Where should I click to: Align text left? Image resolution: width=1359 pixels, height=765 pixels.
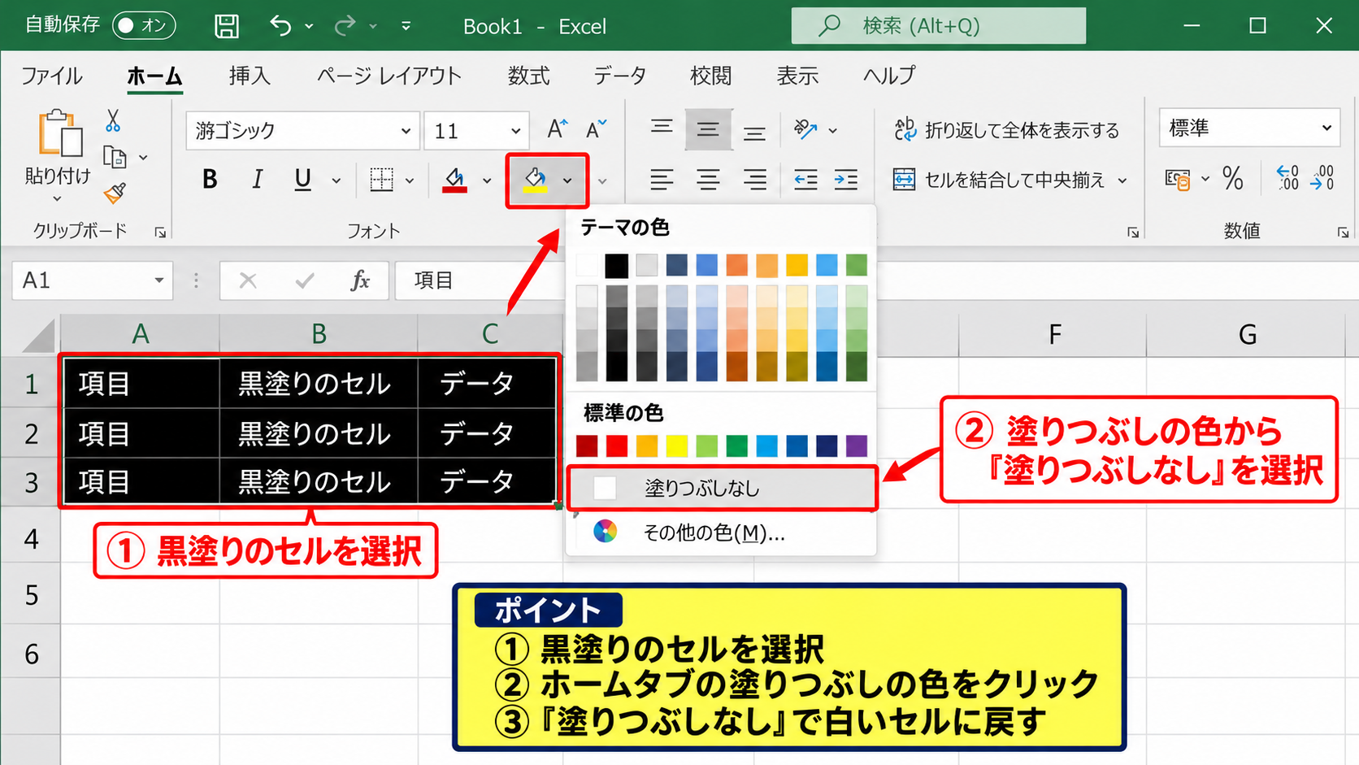tap(662, 180)
